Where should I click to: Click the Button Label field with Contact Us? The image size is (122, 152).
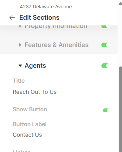pyautogui.click(x=62, y=135)
